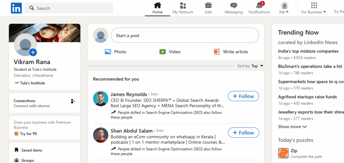This screenshot has width=344, height=163.
Task: Click the Student at Tula's Institute headline
Action: (35, 69)
